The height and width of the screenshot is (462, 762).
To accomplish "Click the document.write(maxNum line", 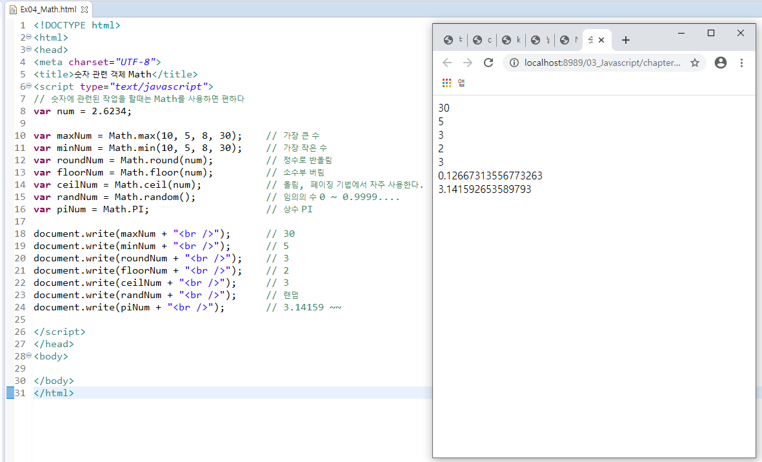I will click(x=132, y=233).
